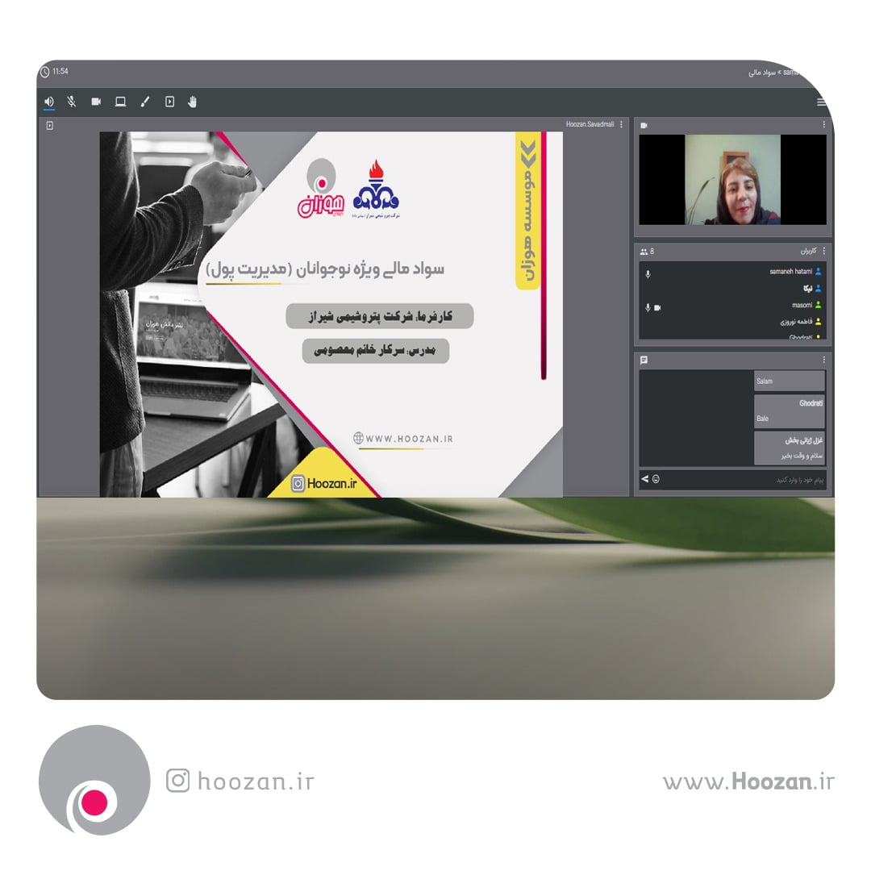Click the www.Hoozan.ir footer website link

click(748, 781)
